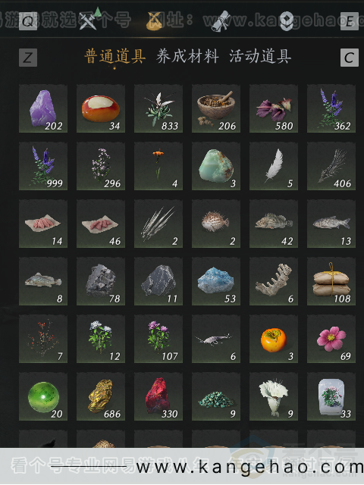
Task: Select the gold nugget item with 686
Action: [101, 396]
